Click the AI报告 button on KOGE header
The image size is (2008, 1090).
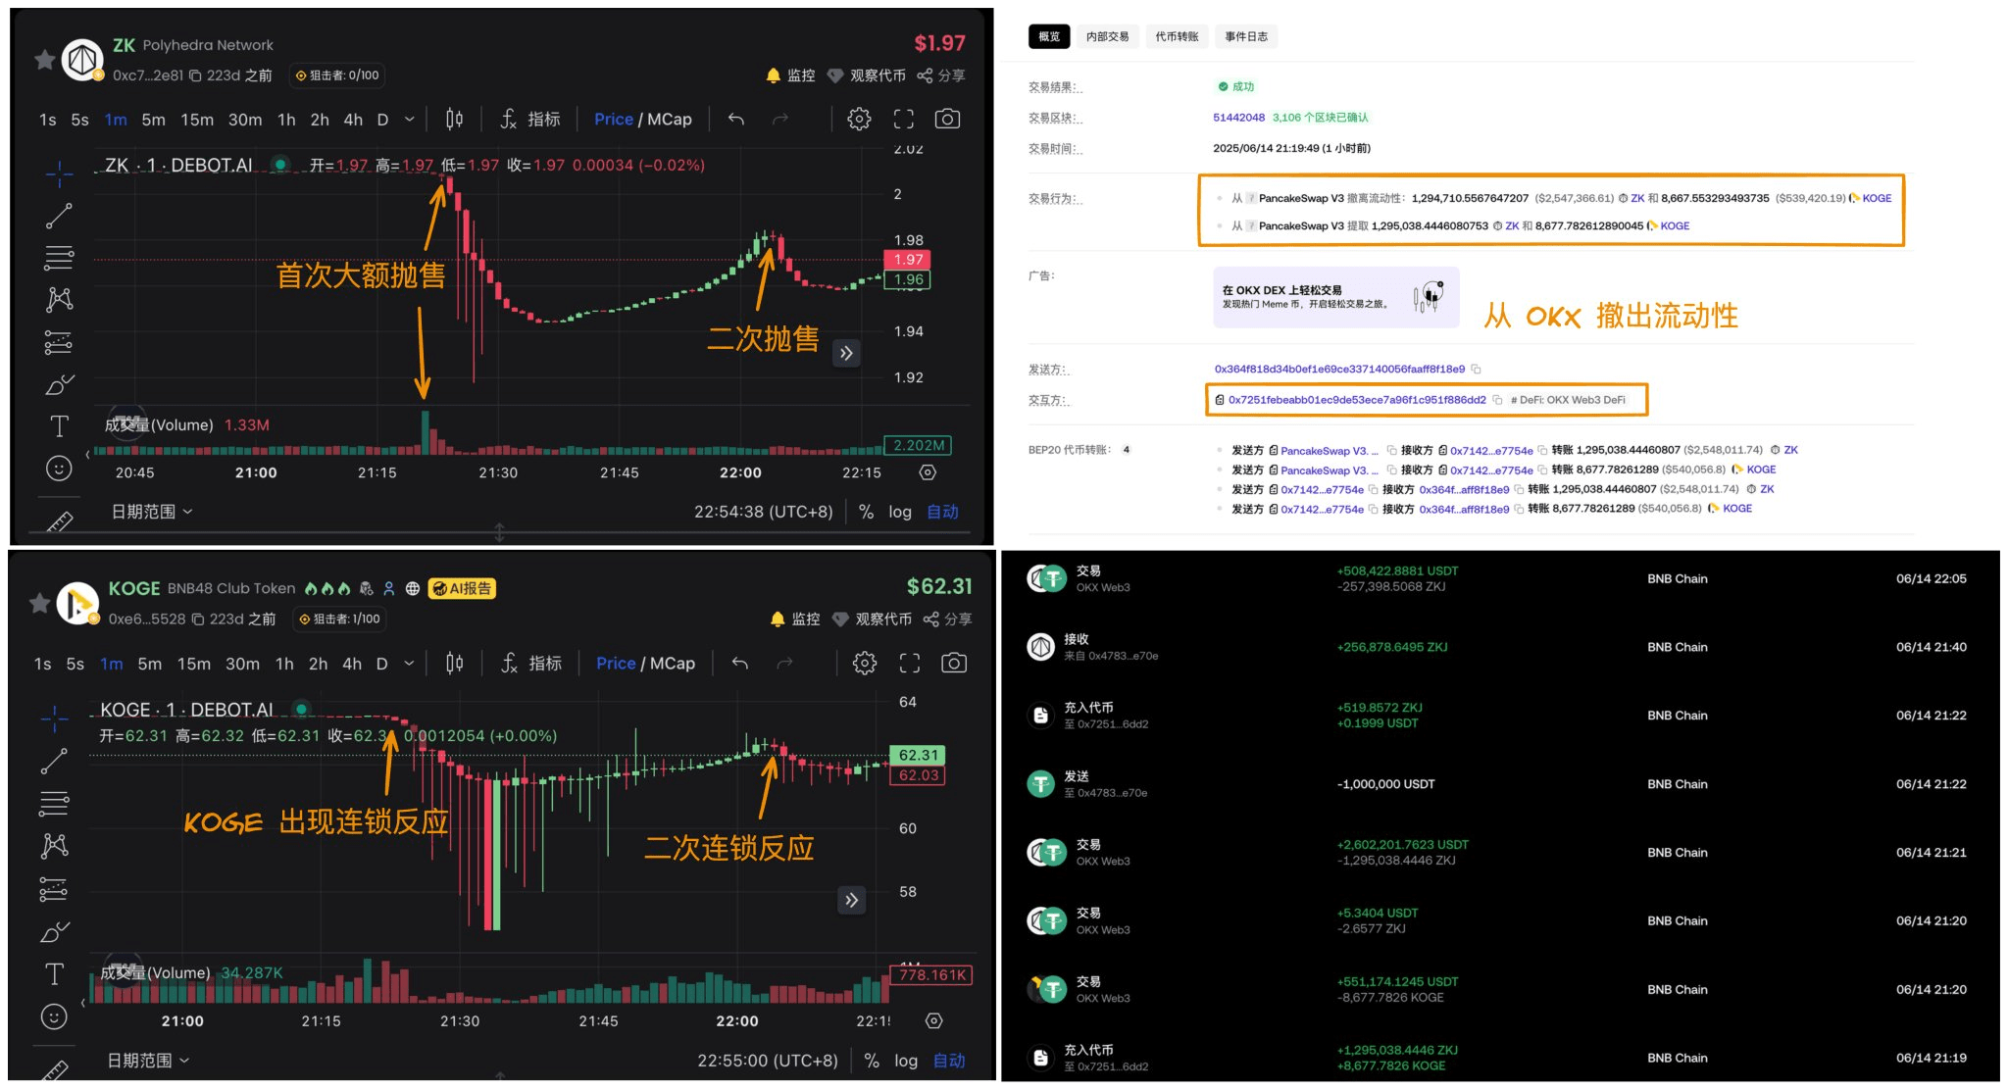(x=462, y=588)
